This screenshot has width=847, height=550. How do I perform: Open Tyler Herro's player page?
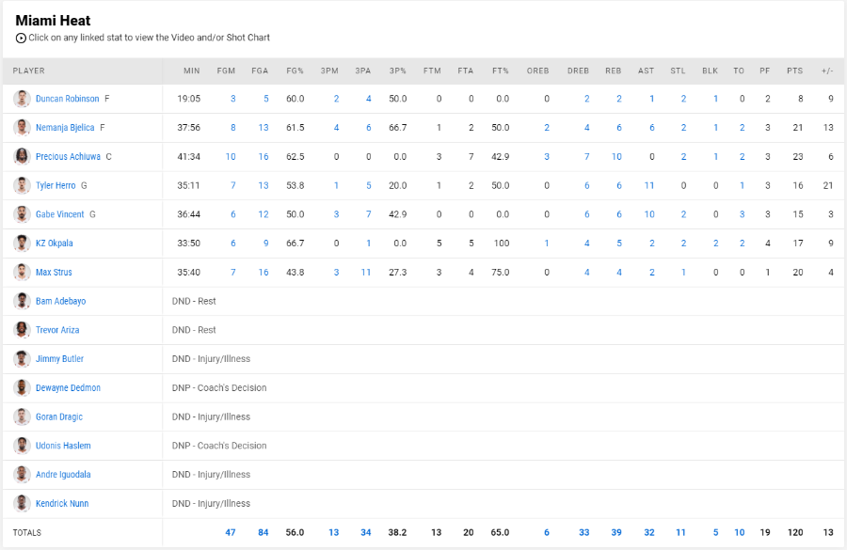tap(56, 185)
